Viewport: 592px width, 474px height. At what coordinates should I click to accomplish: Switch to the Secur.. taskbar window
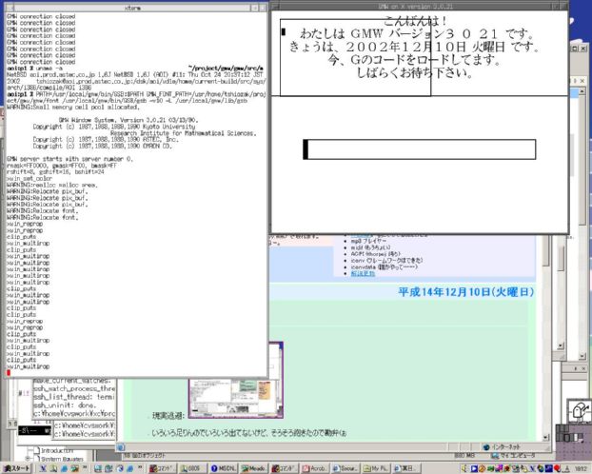tap(345, 468)
